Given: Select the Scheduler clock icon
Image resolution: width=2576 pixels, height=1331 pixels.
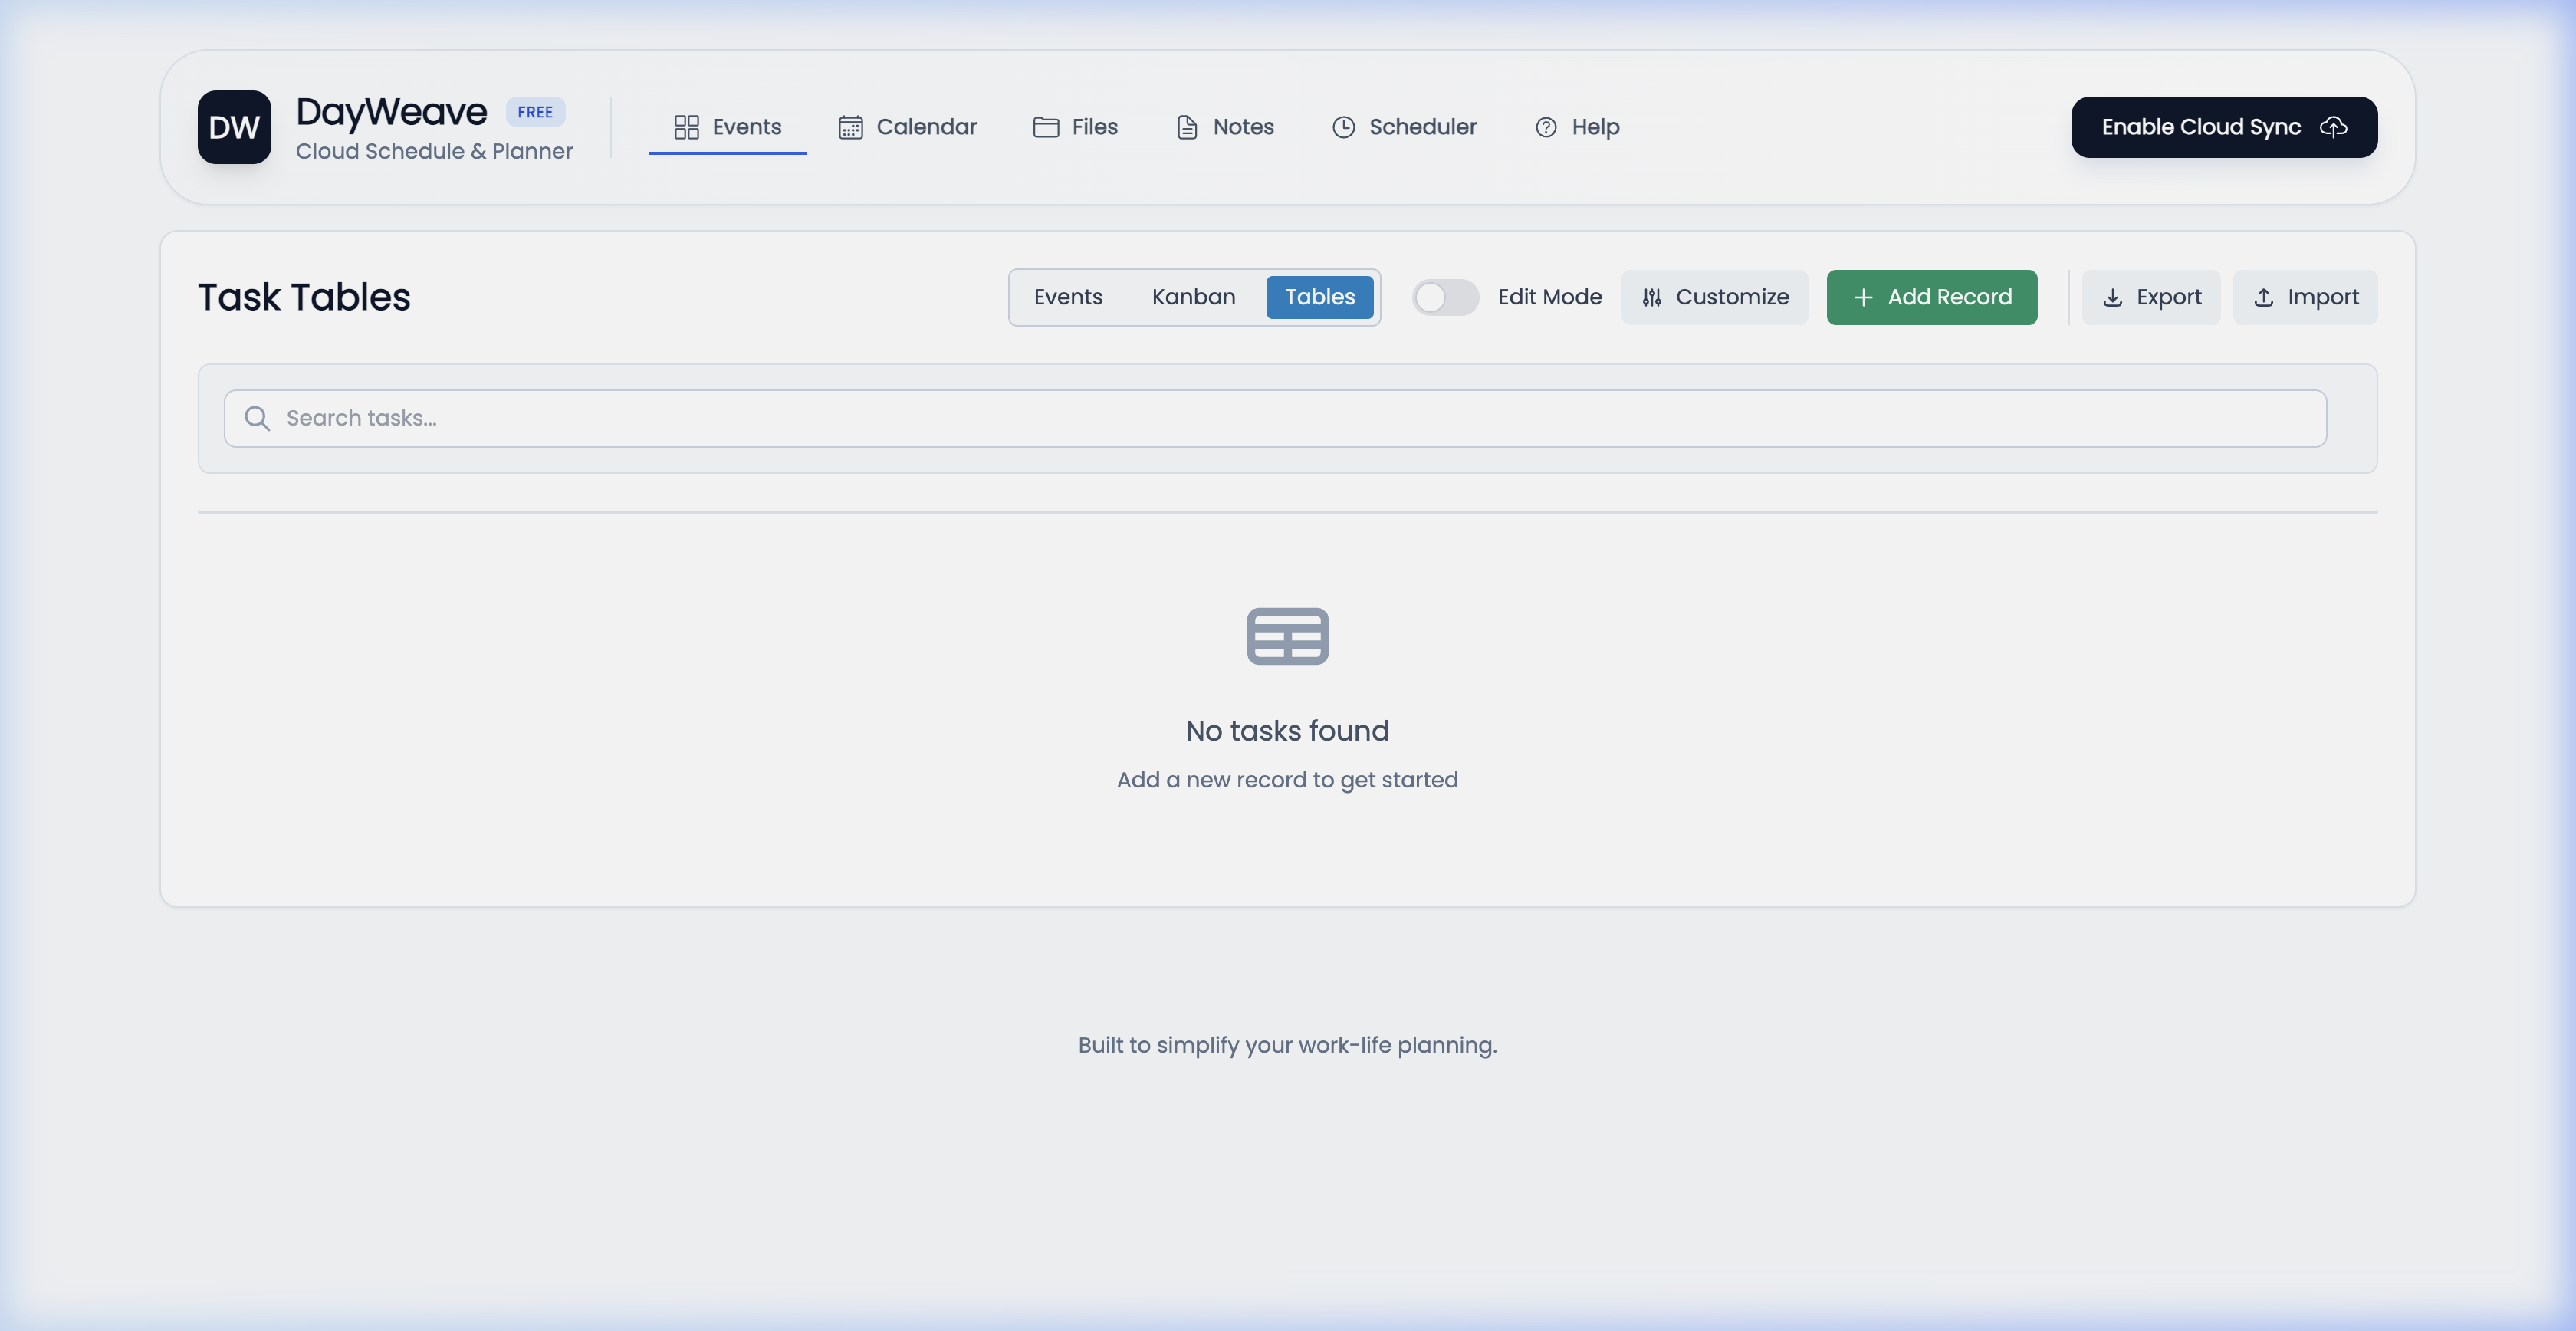Looking at the screenshot, I should [x=1343, y=127].
